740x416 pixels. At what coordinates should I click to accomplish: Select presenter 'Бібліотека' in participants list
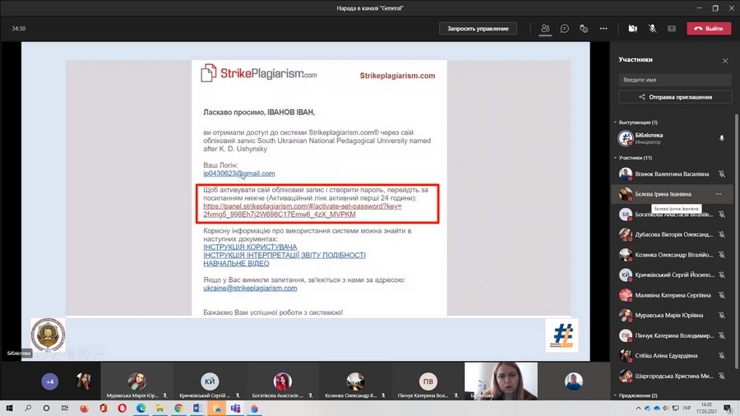[672, 138]
